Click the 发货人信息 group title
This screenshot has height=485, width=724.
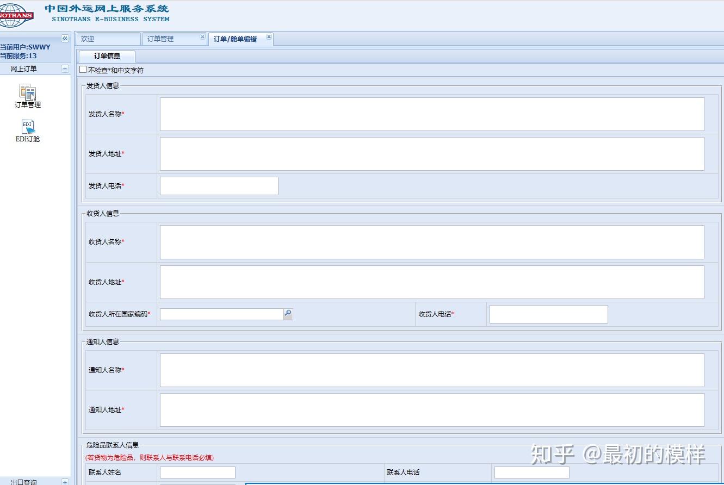point(103,85)
